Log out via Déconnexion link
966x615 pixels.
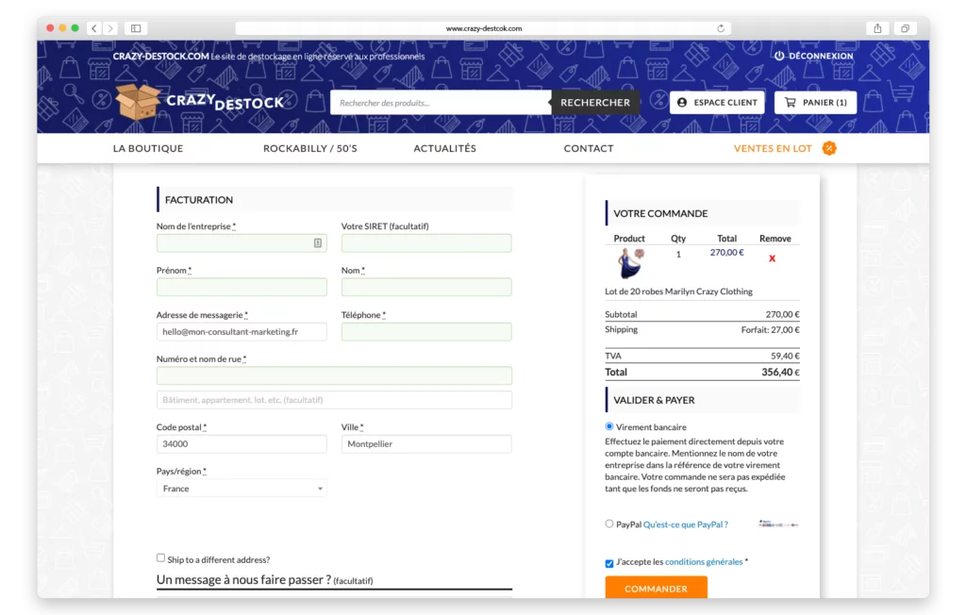pos(814,56)
